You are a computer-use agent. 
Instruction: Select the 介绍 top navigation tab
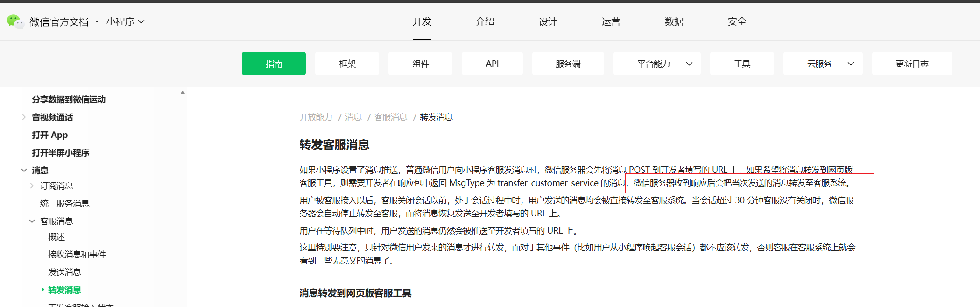pyautogui.click(x=485, y=21)
